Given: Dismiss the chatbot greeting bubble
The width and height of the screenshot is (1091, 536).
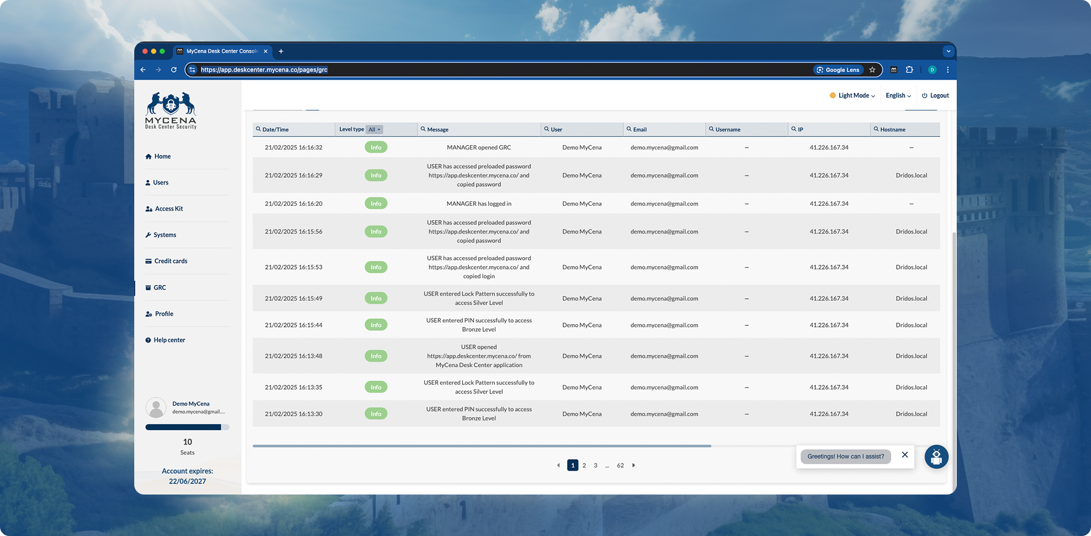Looking at the screenshot, I should pos(904,455).
